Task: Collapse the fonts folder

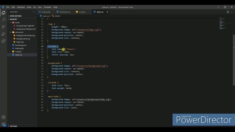Action: point(17,23)
